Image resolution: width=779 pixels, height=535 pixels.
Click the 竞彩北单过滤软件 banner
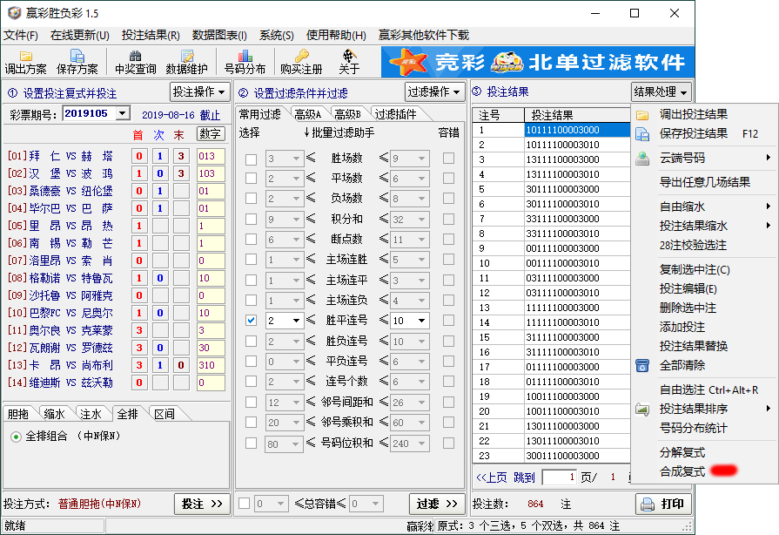click(x=538, y=62)
